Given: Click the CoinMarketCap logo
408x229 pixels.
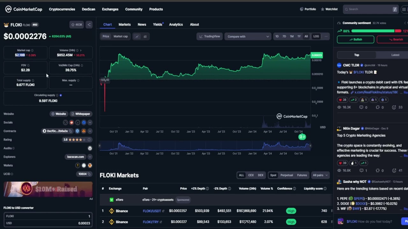Looking at the screenshot, I should (x=24, y=9).
